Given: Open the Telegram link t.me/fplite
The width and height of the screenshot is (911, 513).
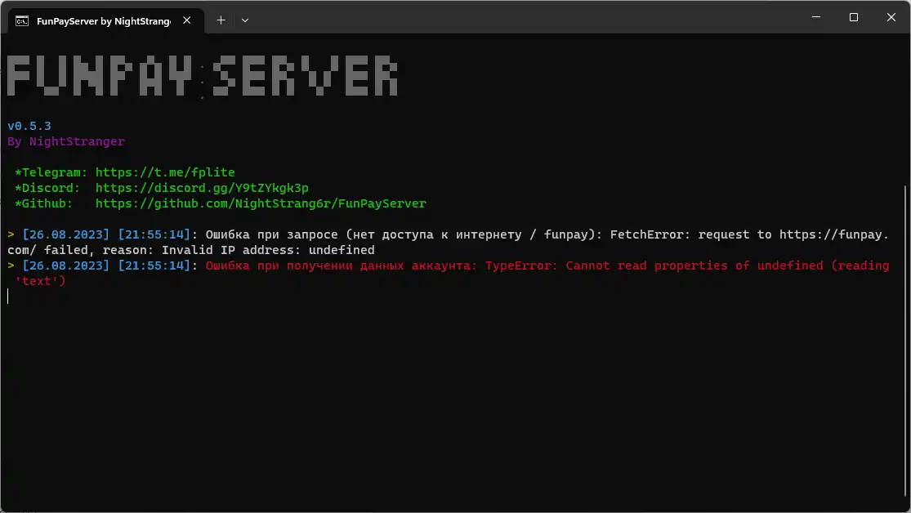Looking at the screenshot, I should click(x=165, y=172).
